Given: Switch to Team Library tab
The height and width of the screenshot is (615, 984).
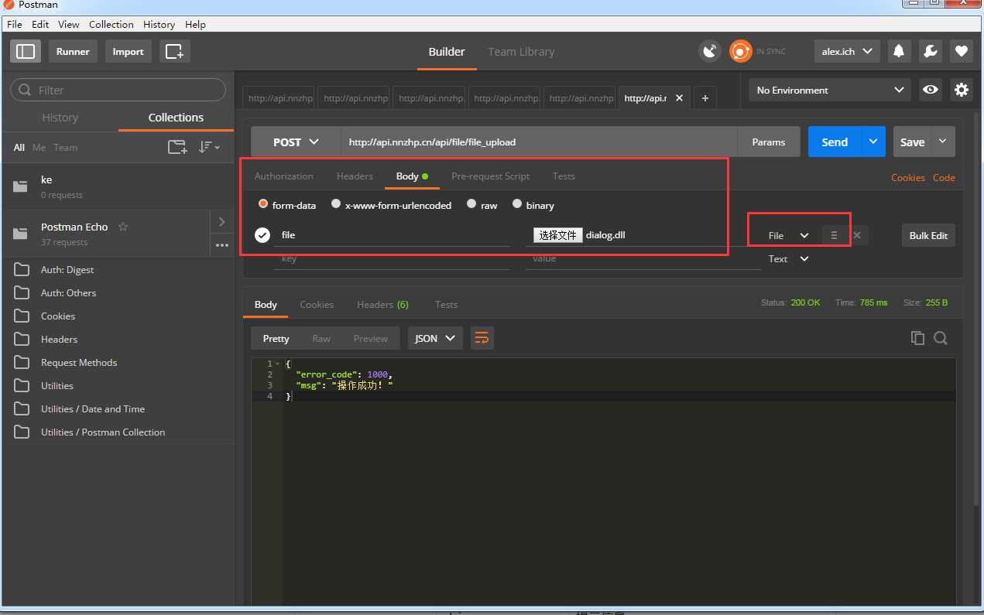Looking at the screenshot, I should [521, 52].
